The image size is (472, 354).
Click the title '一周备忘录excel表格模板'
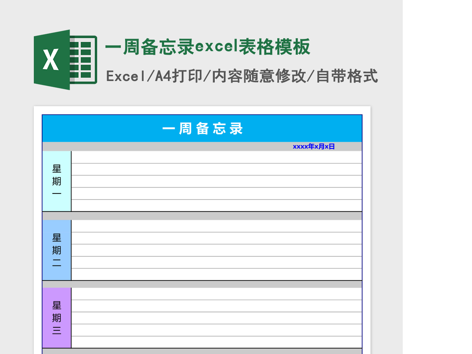208,47
